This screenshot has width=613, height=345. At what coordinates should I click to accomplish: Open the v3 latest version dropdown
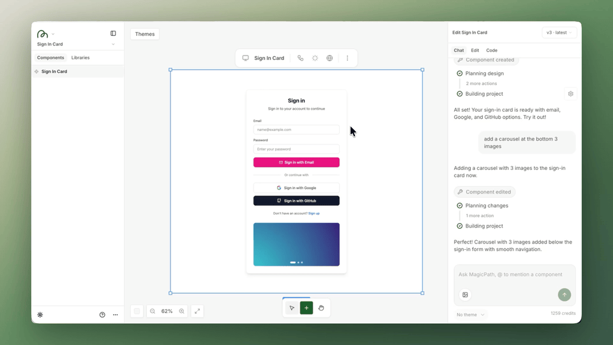[559, 33]
